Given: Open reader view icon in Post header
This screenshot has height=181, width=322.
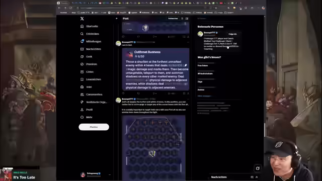Looking at the screenshot, I should [x=187, y=19].
